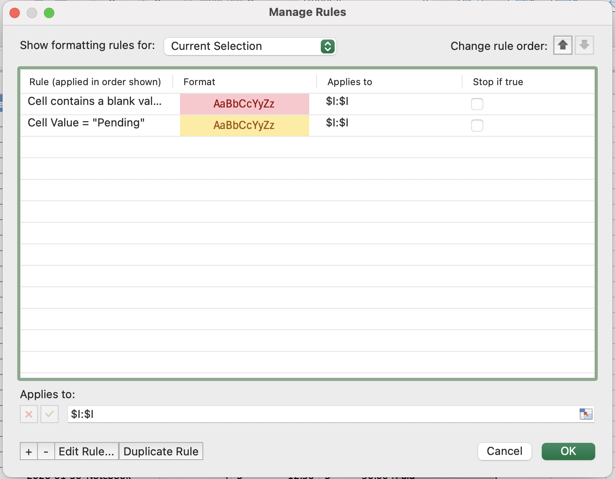The image size is (615, 479).
Task: Confirm the Applies to range edit
Action: tap(50, 414)
